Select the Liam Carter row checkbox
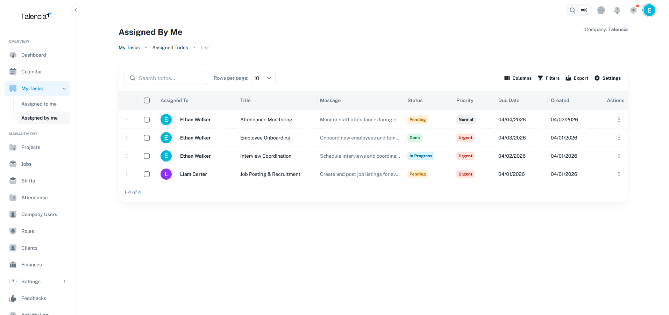Screen dimensions: 669x315 147,174
